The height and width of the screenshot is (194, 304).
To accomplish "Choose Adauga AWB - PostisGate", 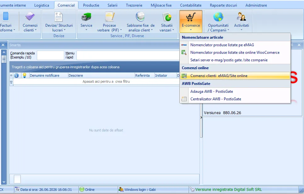I will 235,91.
